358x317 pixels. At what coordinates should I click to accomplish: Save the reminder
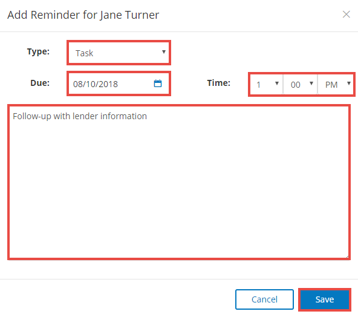click(x=324, y=299)
